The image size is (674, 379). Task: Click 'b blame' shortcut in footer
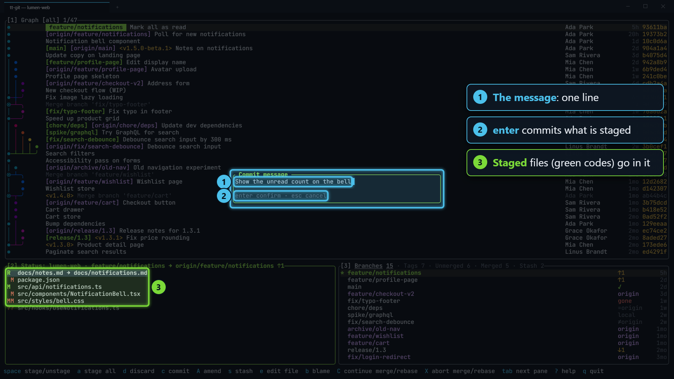(x=318, y=371)
